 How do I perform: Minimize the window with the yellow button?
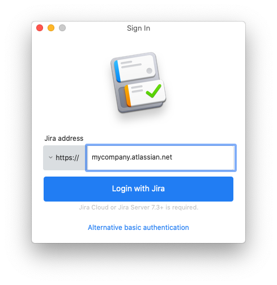51,28
